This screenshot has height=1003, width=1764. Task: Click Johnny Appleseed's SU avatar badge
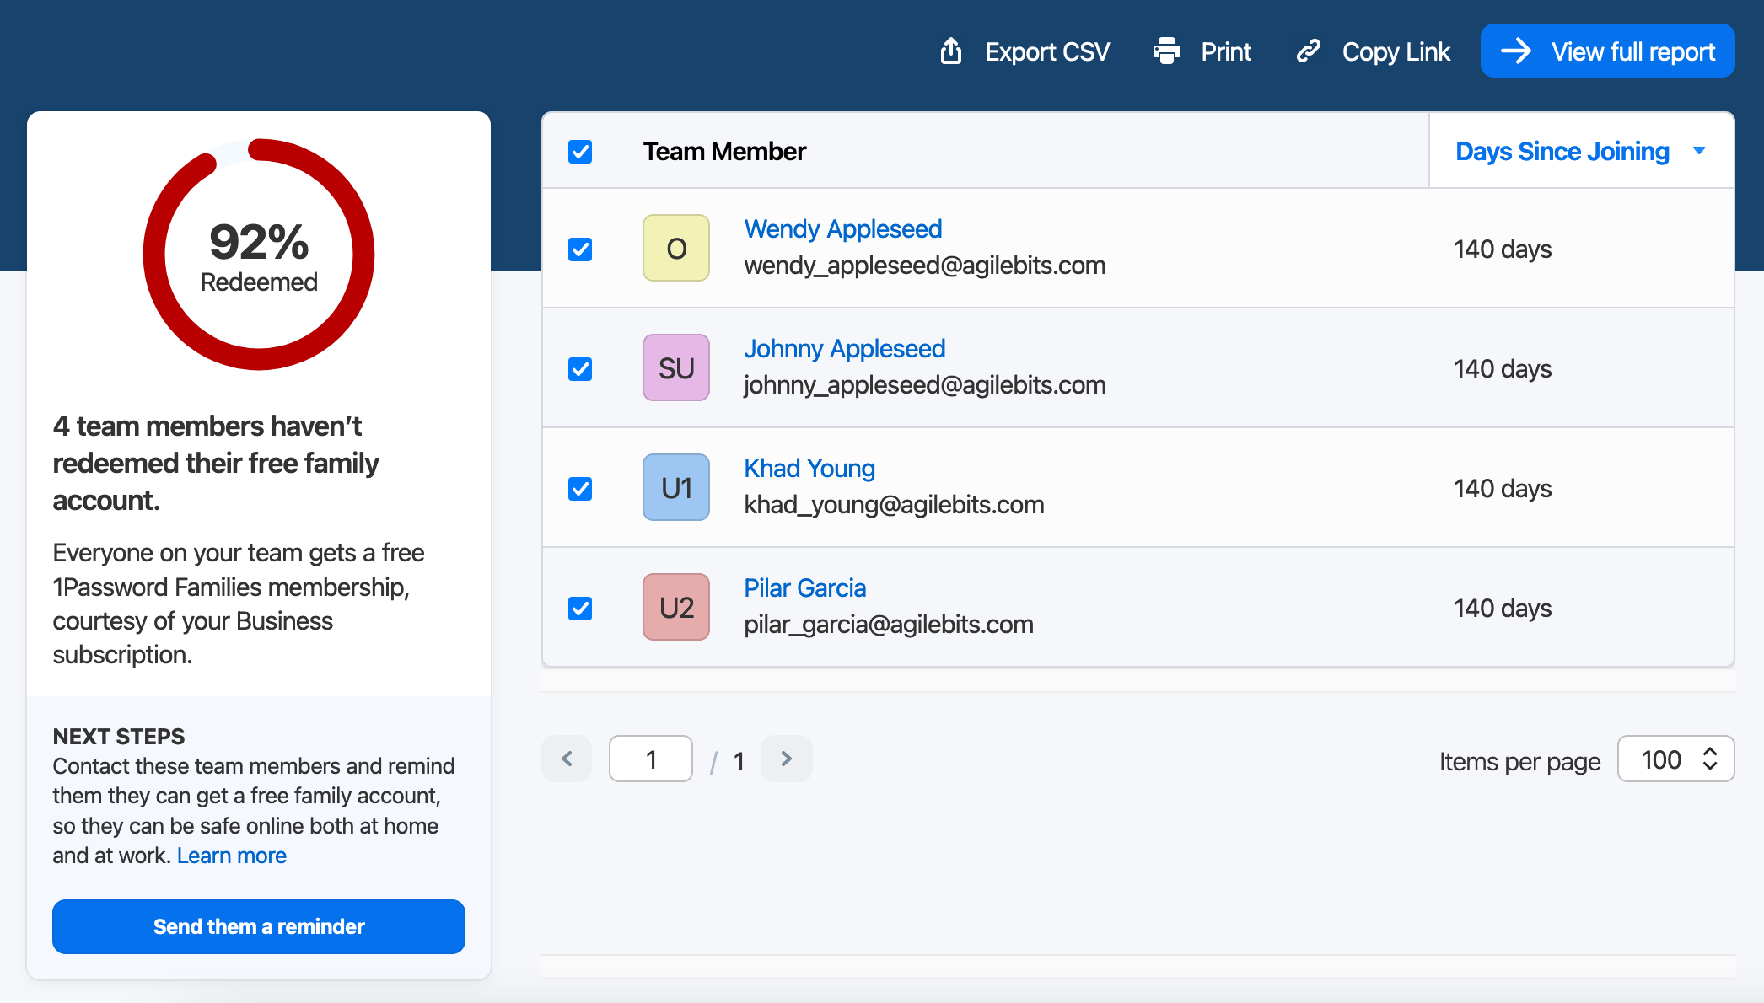coord(675,367)
